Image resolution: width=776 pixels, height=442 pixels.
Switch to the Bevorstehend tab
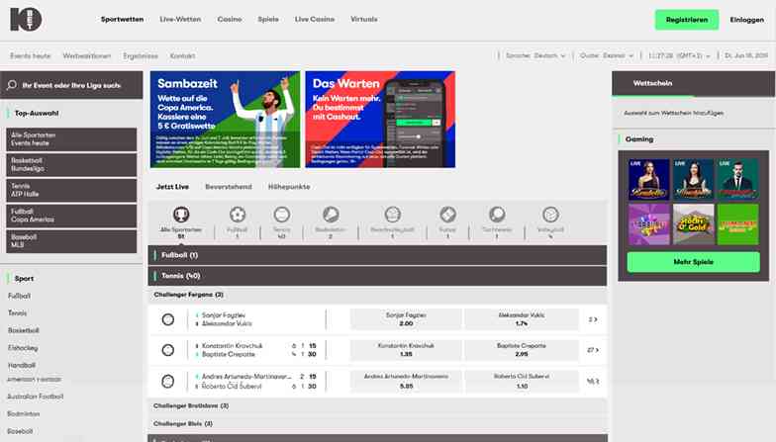229,187
